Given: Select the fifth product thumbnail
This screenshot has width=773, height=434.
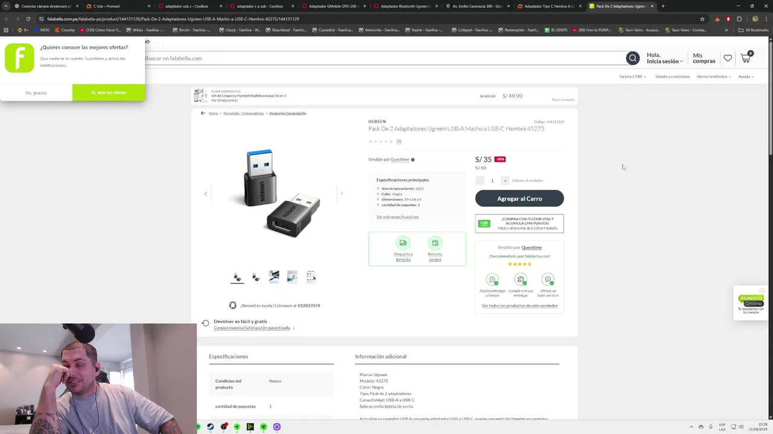Looking at the screenshot, I should pos(311,277).
